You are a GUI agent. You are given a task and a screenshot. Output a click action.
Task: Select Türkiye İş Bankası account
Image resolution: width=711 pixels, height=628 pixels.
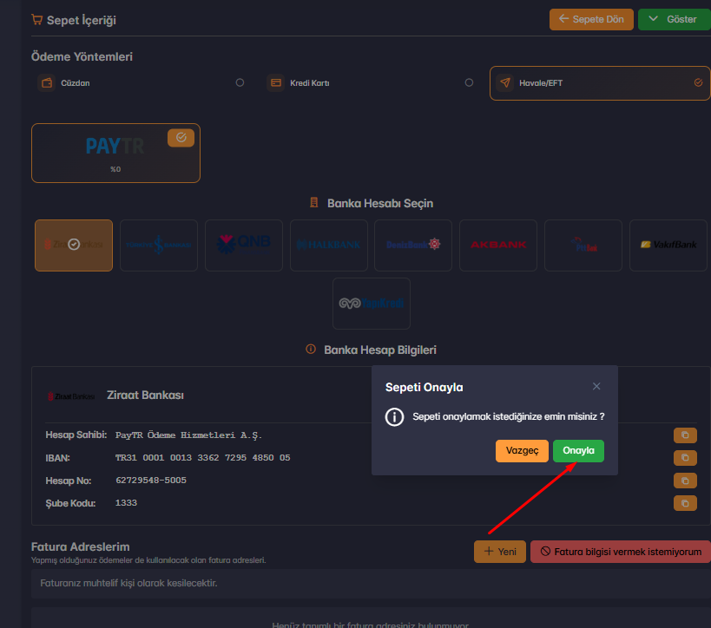click(x=159, y=245)
